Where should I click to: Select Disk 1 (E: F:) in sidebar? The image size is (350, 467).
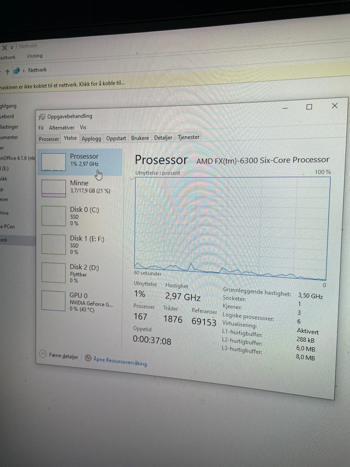(80, 244)
